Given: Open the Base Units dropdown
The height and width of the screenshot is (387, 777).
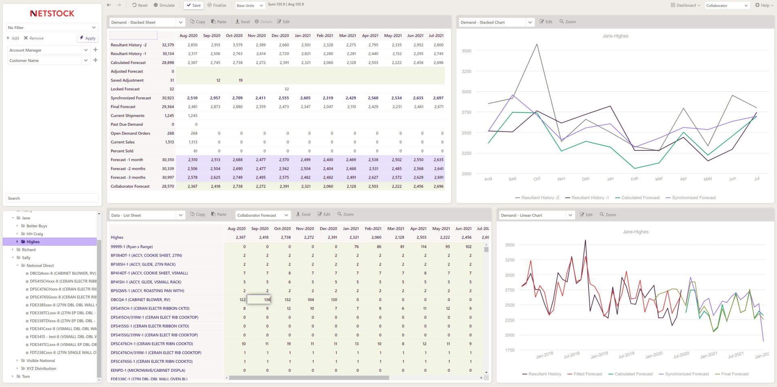Looking at the screenshot, I should pyautogui.click(x=250, y=5).
